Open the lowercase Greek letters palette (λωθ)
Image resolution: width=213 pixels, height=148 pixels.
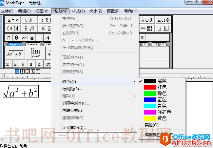coord(147,20)
